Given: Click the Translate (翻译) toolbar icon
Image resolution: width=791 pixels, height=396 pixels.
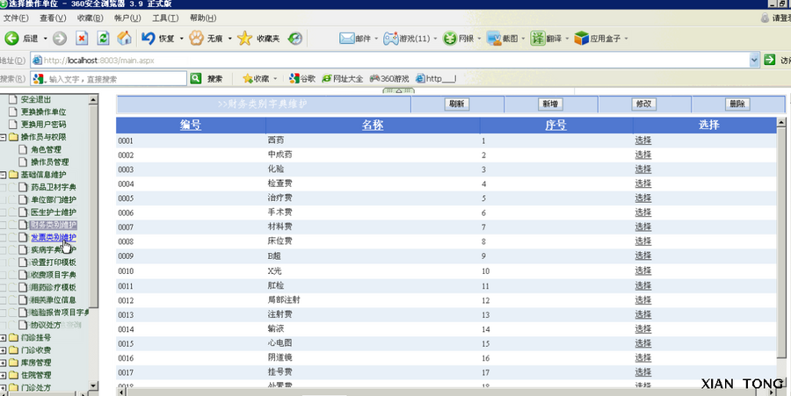Looking at the screenshot, I should click(x=538, y=39).
